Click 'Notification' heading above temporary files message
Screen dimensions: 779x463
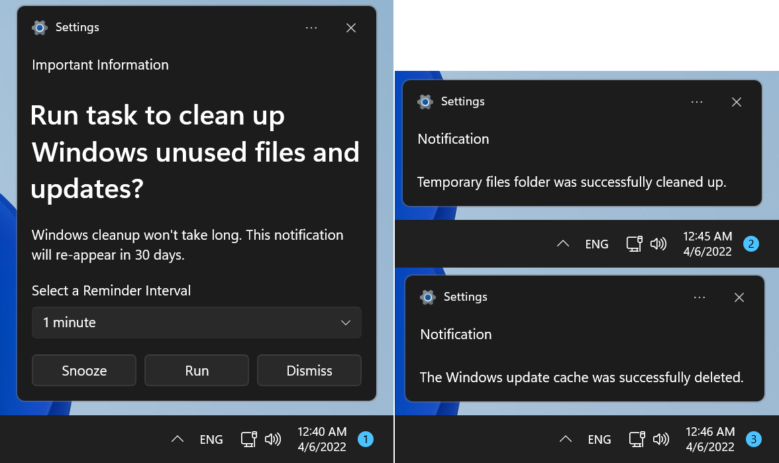[454, 139]
